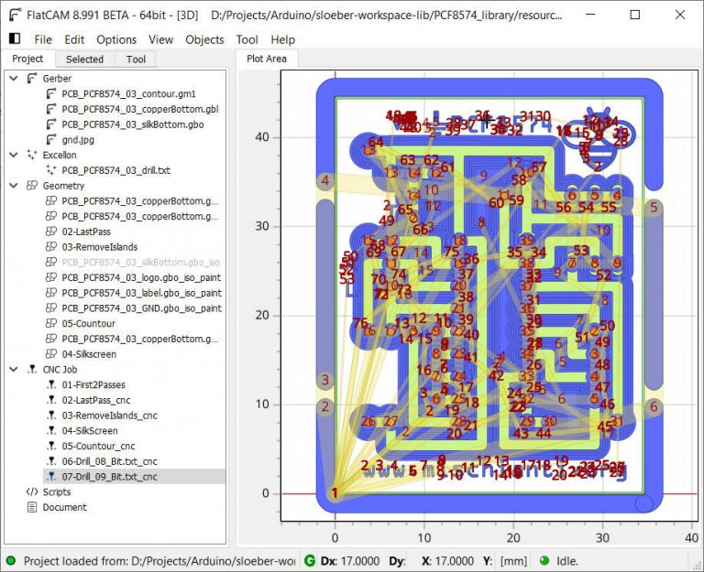Collapse the CNC Job group

14,369
